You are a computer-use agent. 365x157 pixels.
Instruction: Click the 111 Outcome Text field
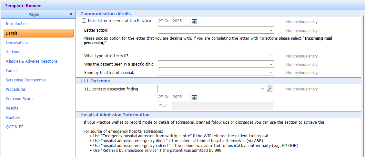coord(222,106)
